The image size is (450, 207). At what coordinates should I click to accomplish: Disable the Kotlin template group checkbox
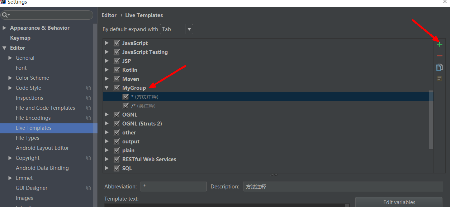[117, 70]
